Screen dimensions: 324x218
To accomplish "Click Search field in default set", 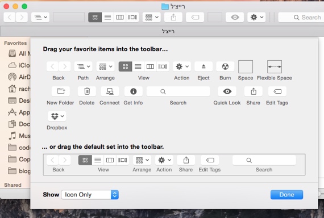I will point(264,160).
